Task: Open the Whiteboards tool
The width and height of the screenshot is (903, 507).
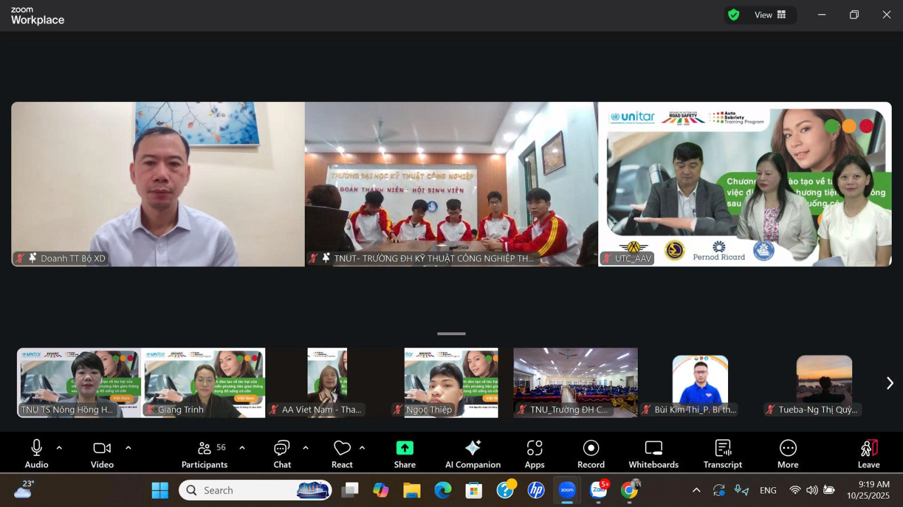Action: coord(654,453)
